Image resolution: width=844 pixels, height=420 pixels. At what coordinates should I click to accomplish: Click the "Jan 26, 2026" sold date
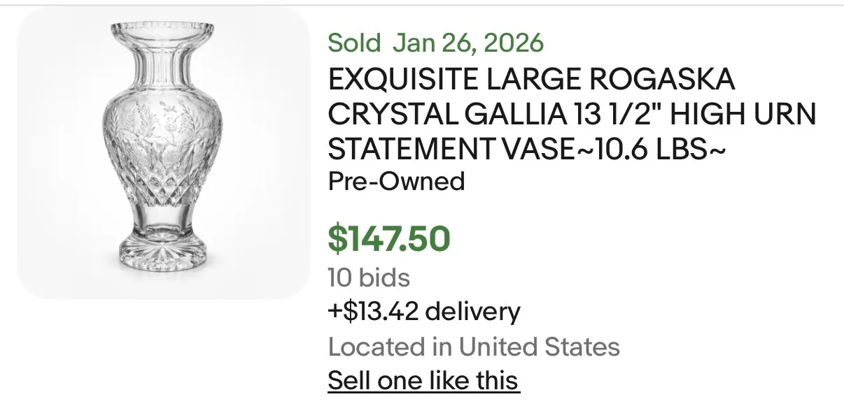click(468, 43)
